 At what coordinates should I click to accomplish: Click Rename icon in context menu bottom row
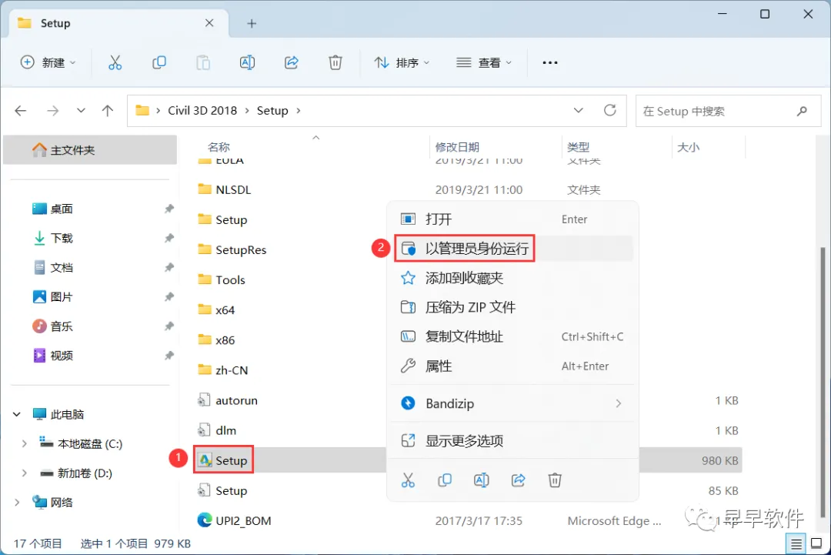[x=481, y=480]
